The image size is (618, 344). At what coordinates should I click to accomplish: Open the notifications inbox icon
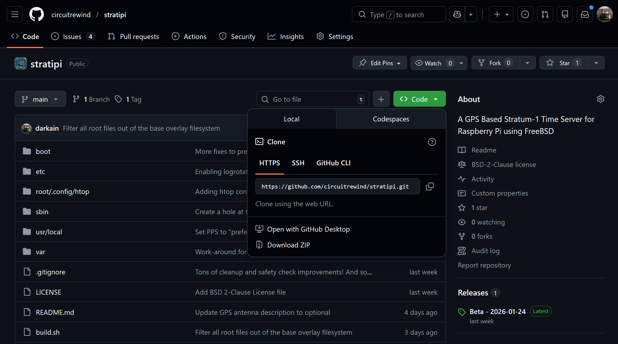point(584,14)
